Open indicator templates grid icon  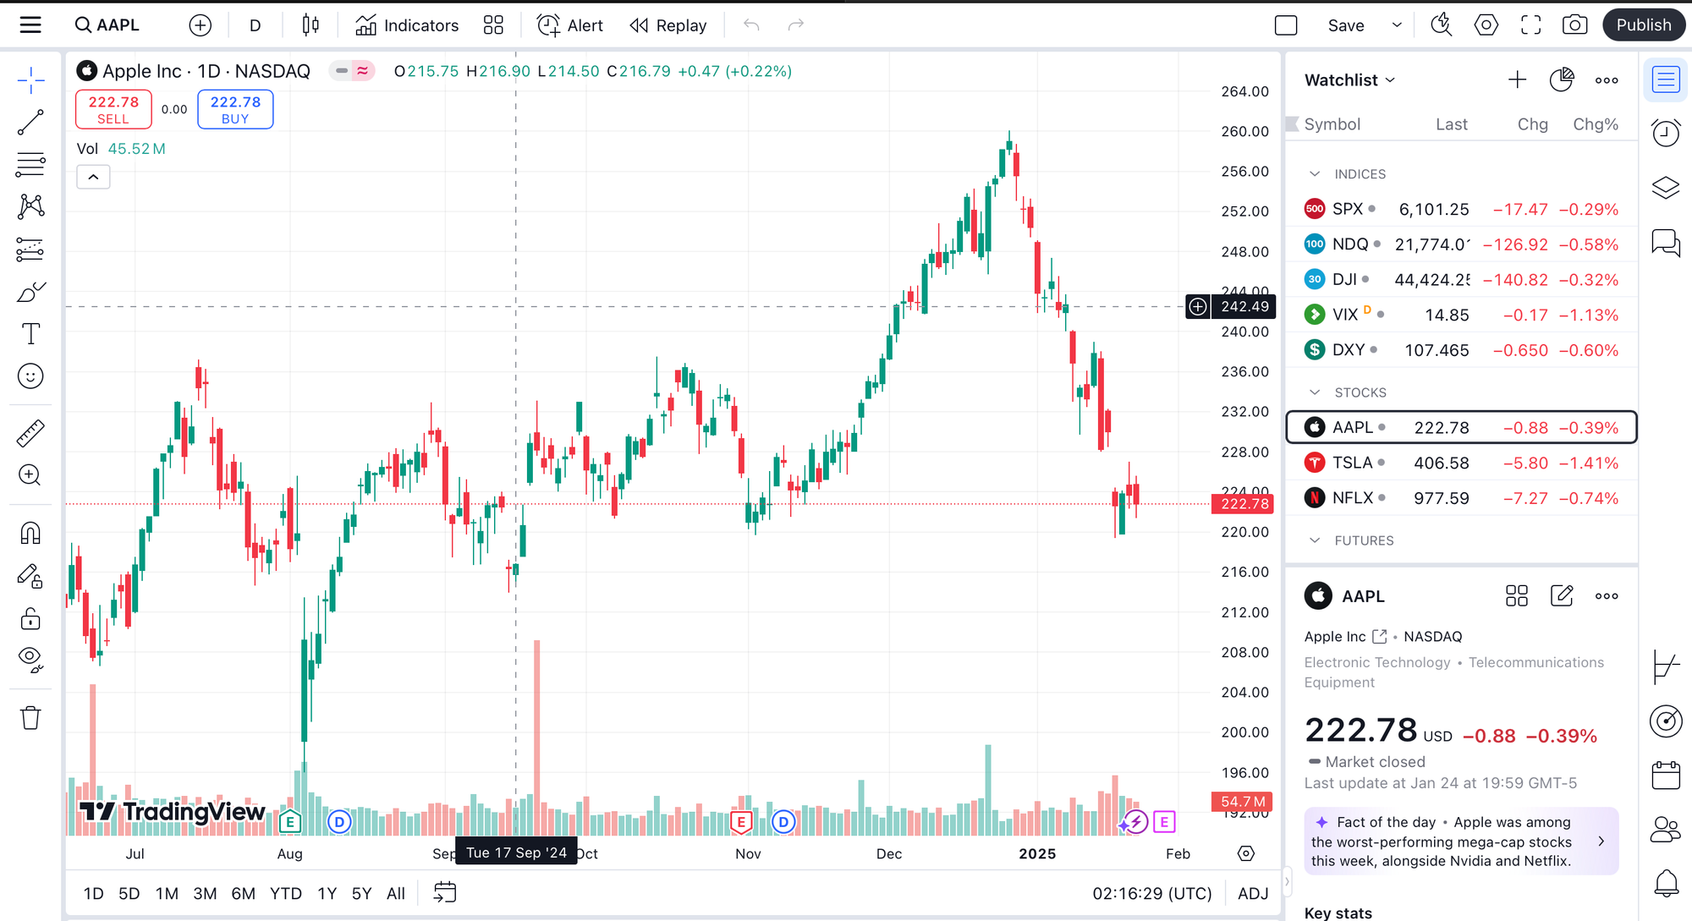click(x=493, y=25)
